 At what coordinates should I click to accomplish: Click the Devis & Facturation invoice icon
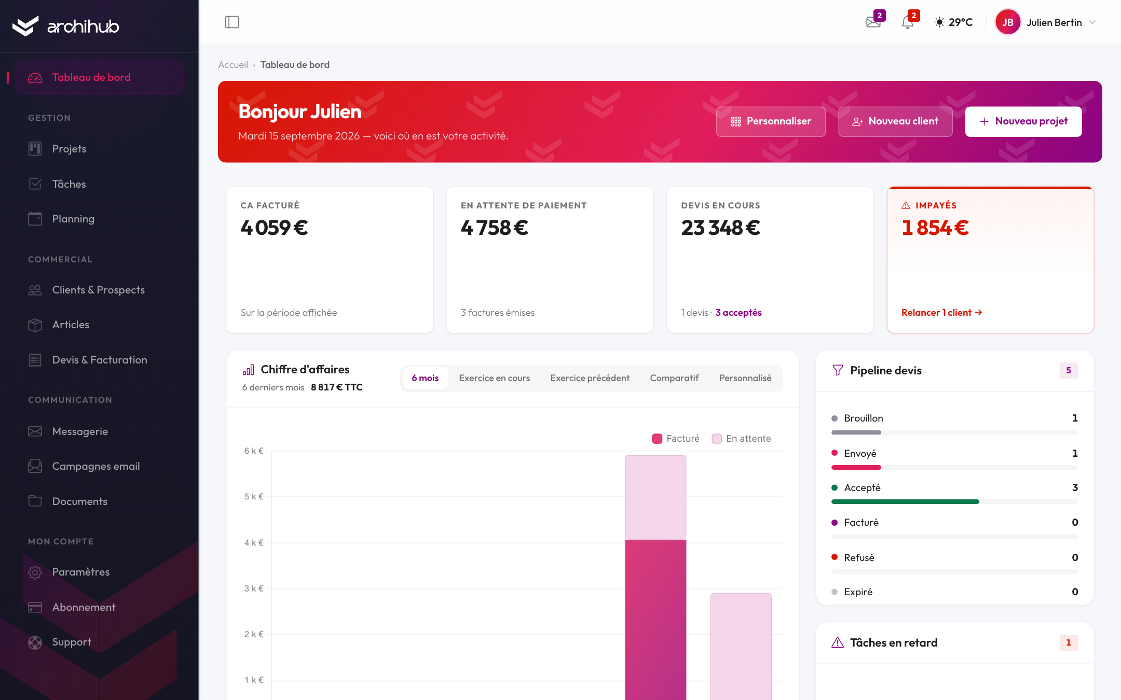(35, 360)
